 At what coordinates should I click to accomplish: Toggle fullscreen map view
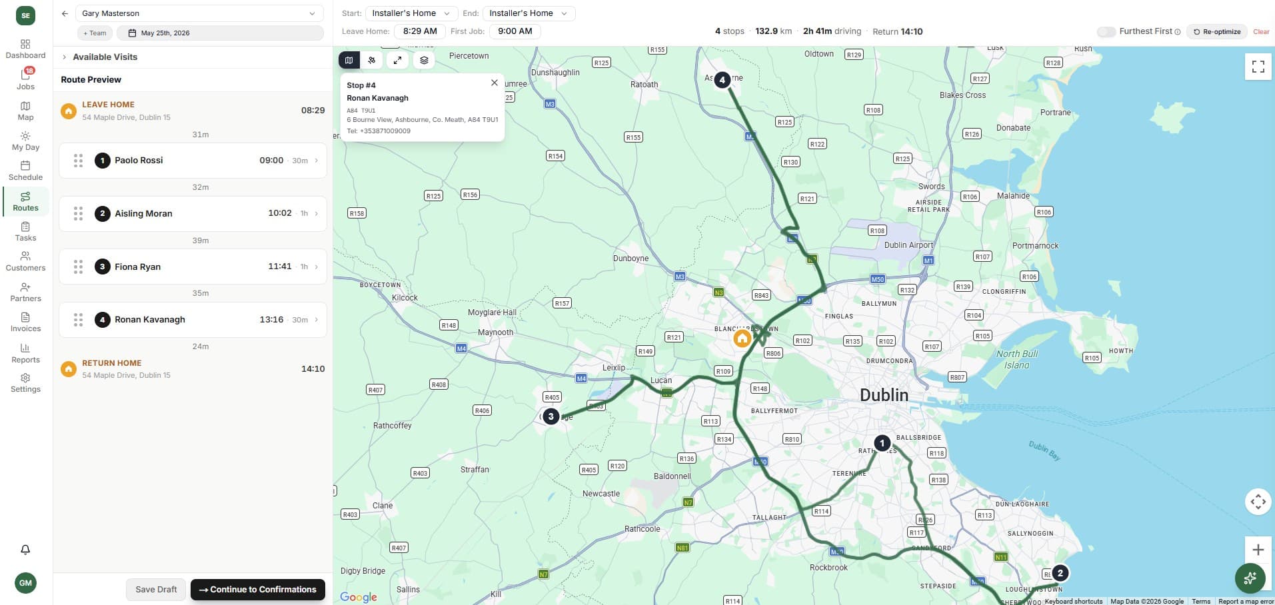coord(1258,67)
